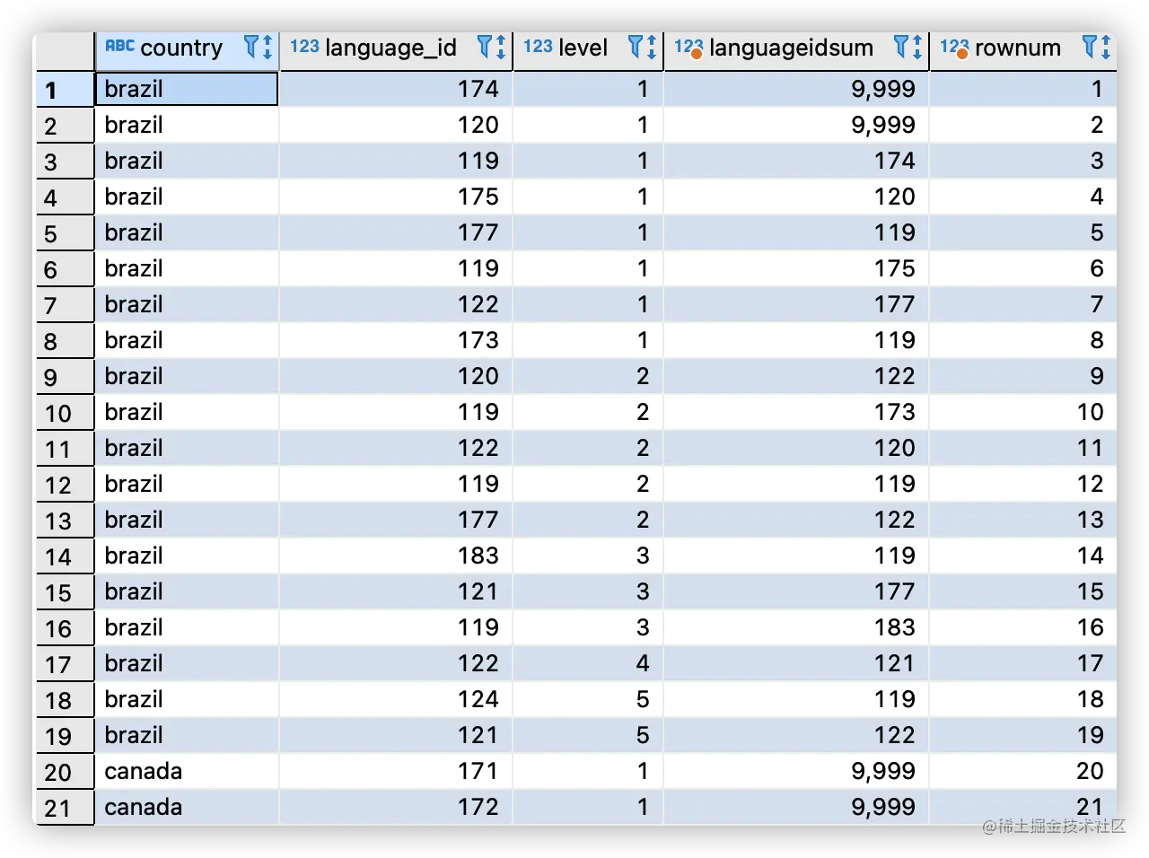Image resolution: width=1149 pixels, height=858 pixels.
Task: Click the ABC type icon of country
Action: point(119,46)
